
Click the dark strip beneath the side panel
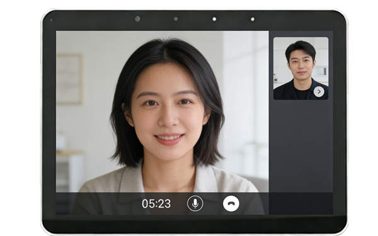tap(301, 203)
